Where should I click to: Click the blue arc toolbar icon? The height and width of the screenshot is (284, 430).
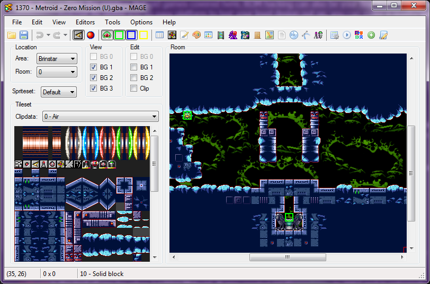click(306, 35)
